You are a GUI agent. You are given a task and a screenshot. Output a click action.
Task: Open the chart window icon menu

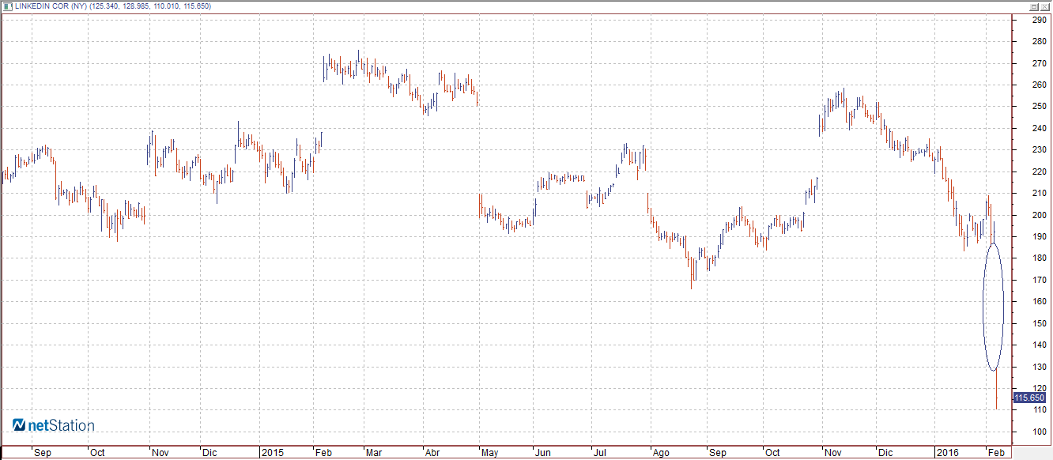pyautogui.click(x=7, y=6)
